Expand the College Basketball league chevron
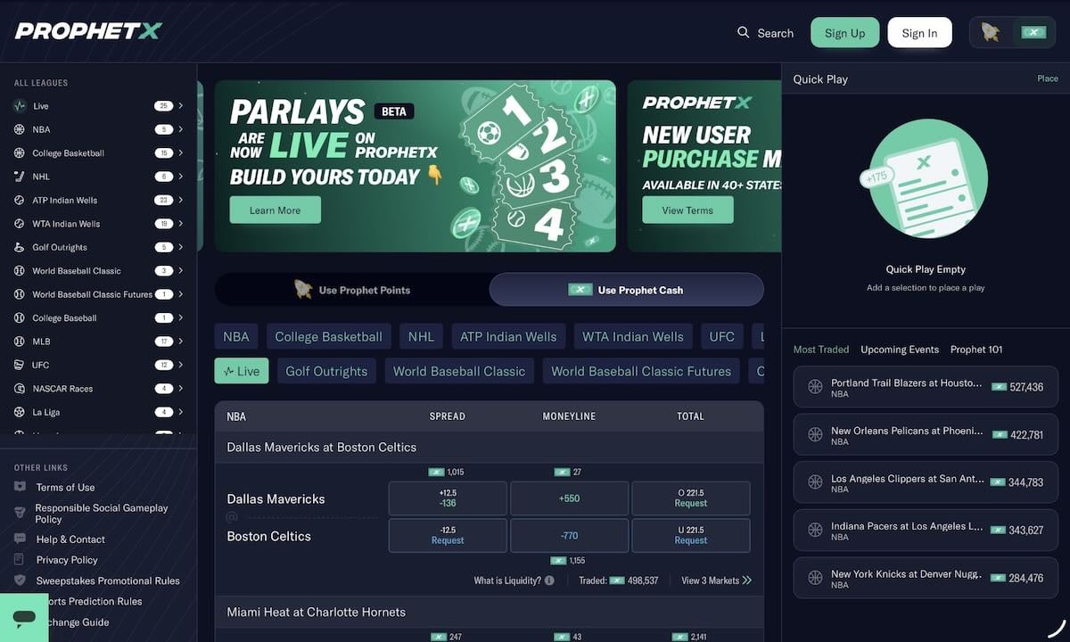1070x642 pixels. (181, 152)
